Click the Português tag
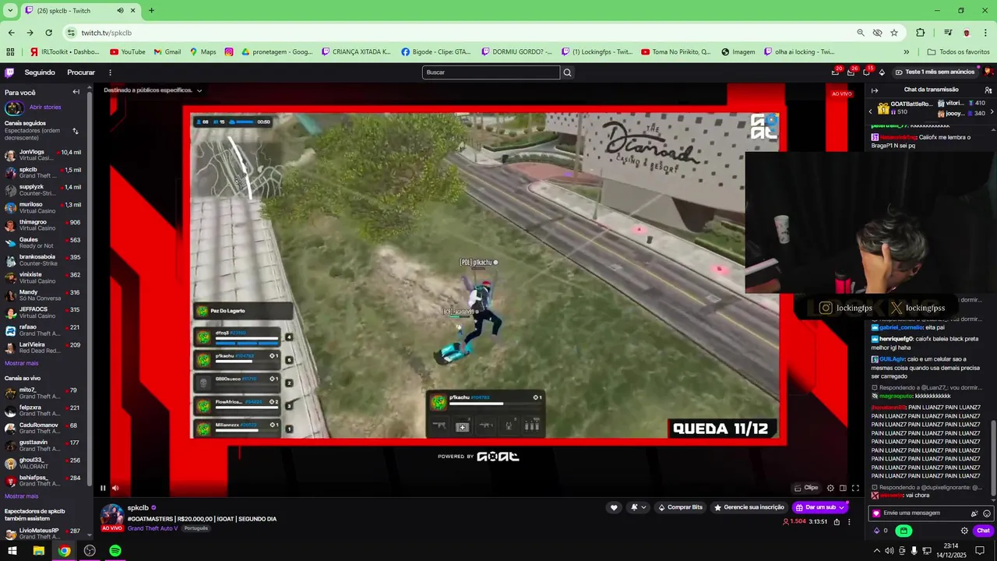The height and width of the screenshot is (561, 997). (x=196, y=528)
